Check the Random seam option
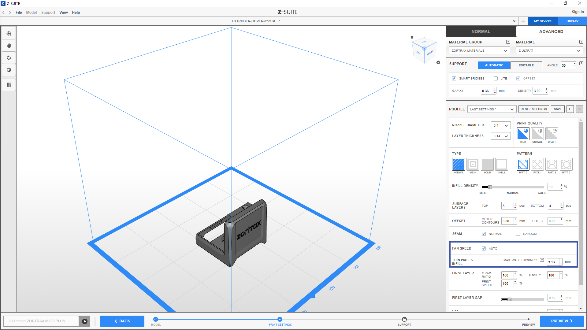This screenshot has width=587, height=330. click(x=518, y=234)
